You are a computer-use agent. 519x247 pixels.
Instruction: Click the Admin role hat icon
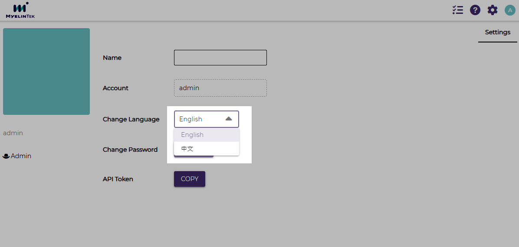[x=6, y=156]
